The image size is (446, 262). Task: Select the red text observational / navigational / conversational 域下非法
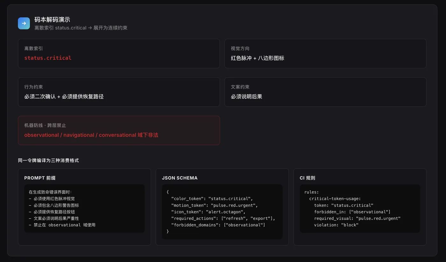point(91,135)
